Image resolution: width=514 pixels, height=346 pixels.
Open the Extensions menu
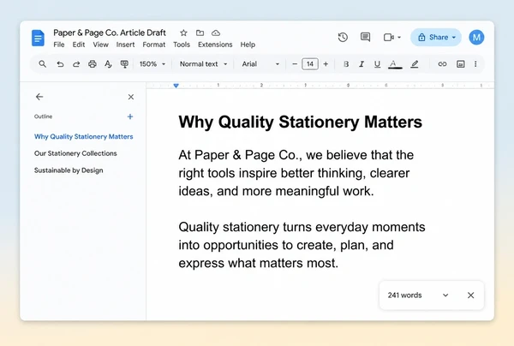(x=215, y=45)
